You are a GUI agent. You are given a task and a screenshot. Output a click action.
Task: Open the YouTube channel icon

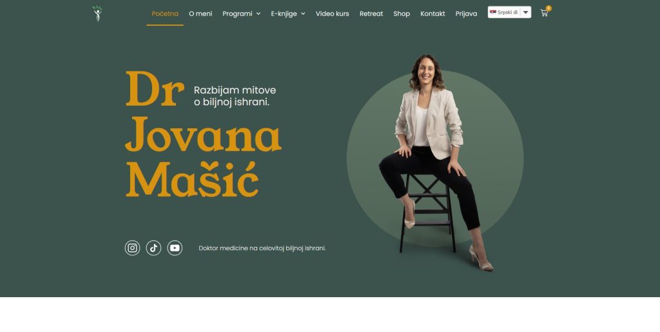click(x=175, y=248)
